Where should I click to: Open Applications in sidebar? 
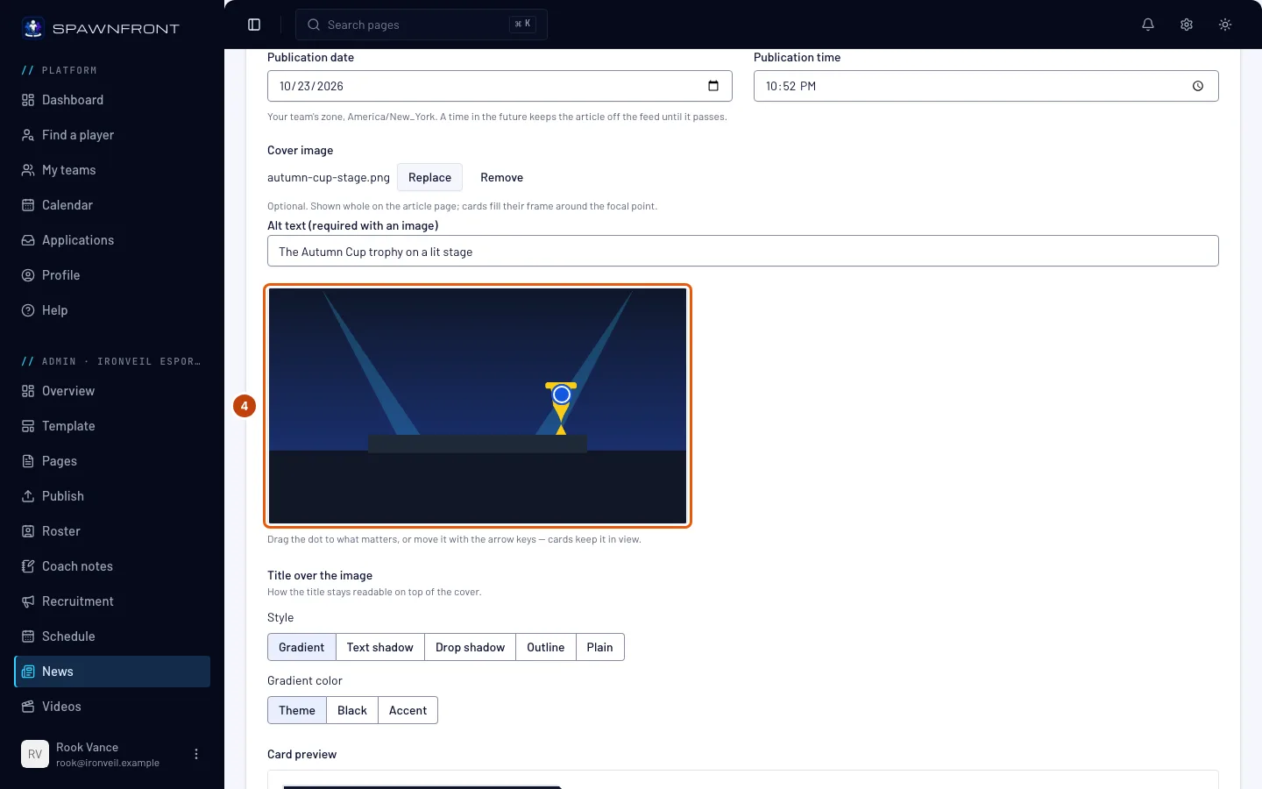112,240
